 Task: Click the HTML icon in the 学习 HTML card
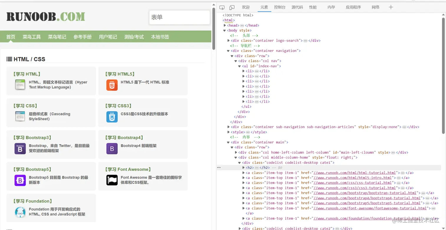click(x=20, y=85)
